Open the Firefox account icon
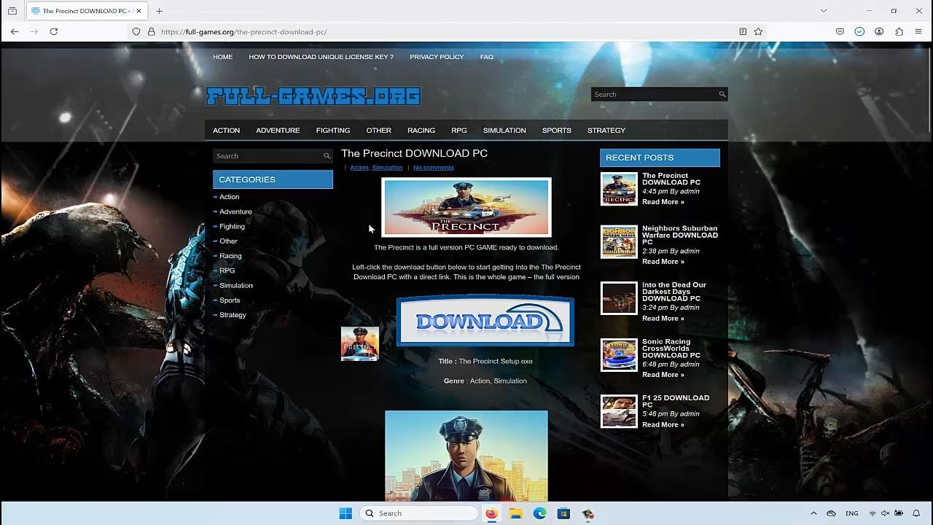Screen dimensions: 933x525 point(879,31)
